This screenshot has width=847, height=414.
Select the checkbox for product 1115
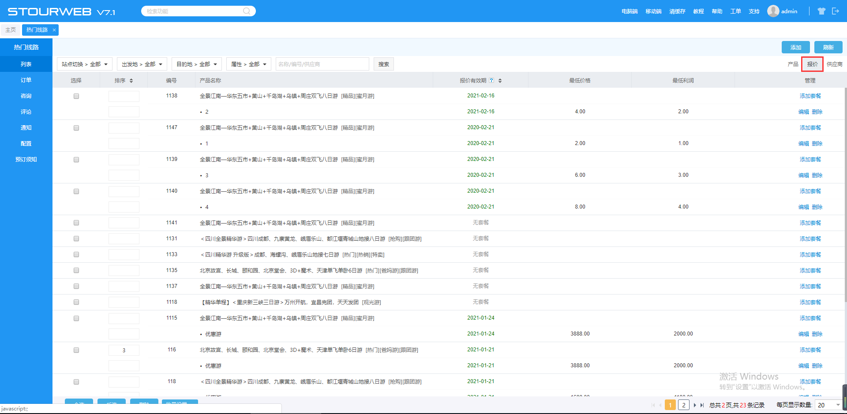76,318
